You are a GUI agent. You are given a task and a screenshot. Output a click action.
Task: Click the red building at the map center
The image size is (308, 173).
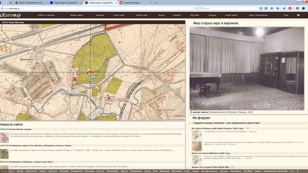point(90,72)
